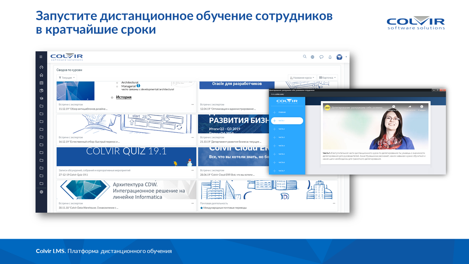
Task: Open options dots for Международные почтовые переводы card
Action: pyautogui.click(x=334, y=203)
